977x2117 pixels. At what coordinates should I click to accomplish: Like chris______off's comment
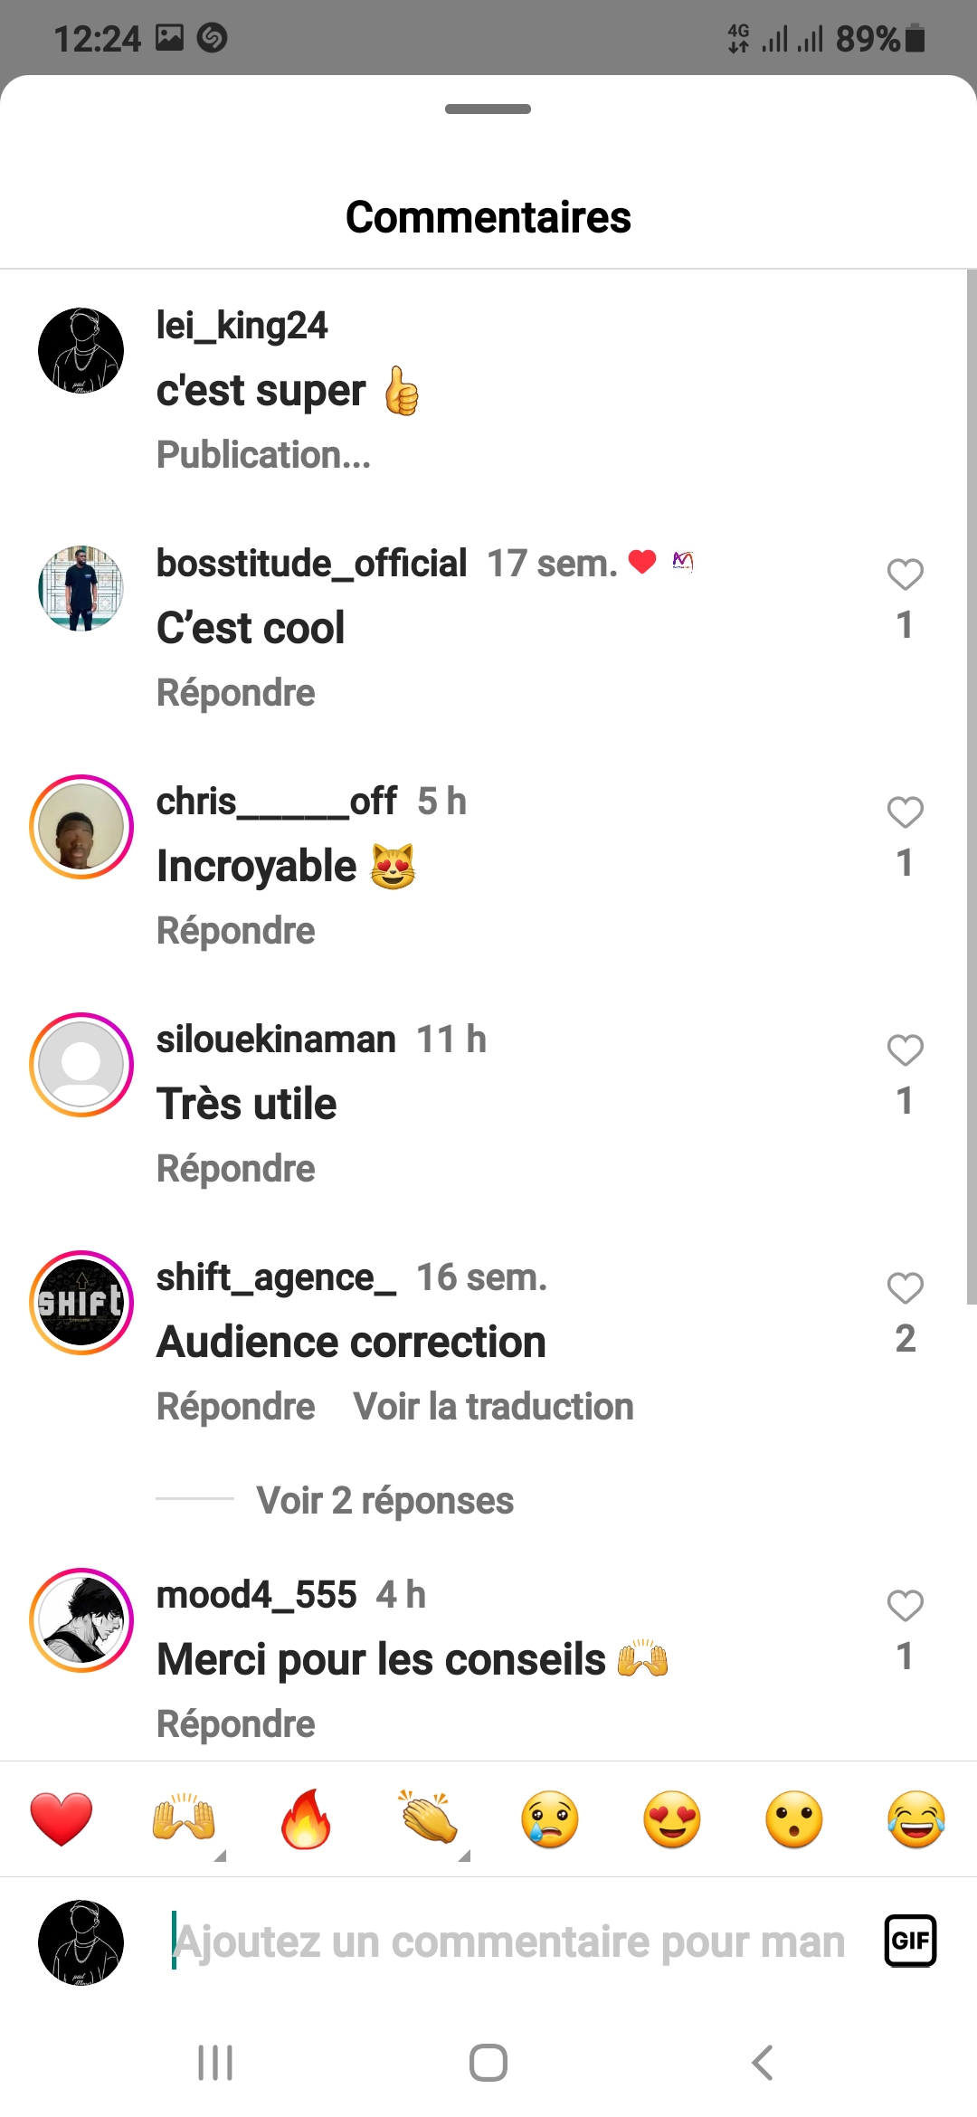(905, 812)
